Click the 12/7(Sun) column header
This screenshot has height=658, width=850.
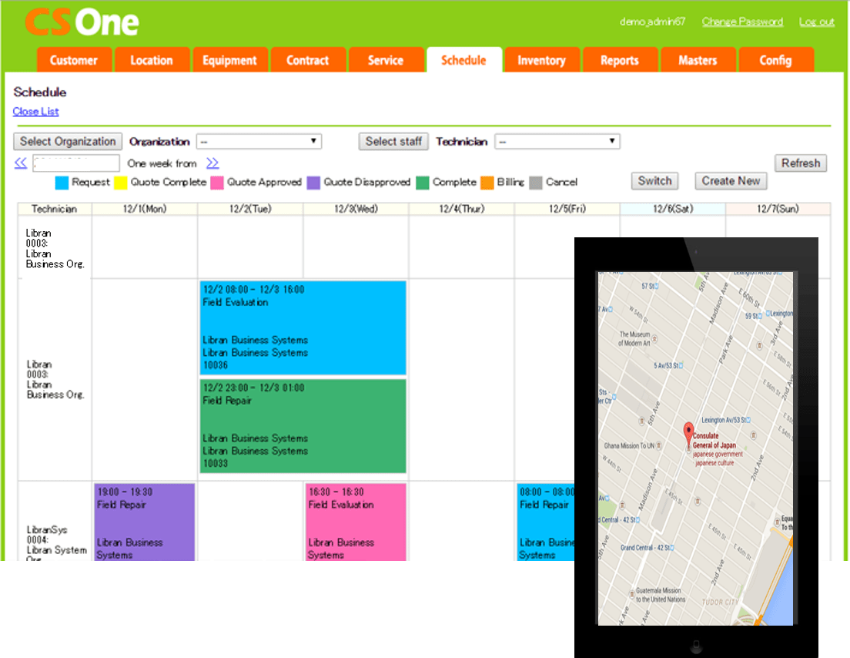pyautogui.click(x=778, y=209)
